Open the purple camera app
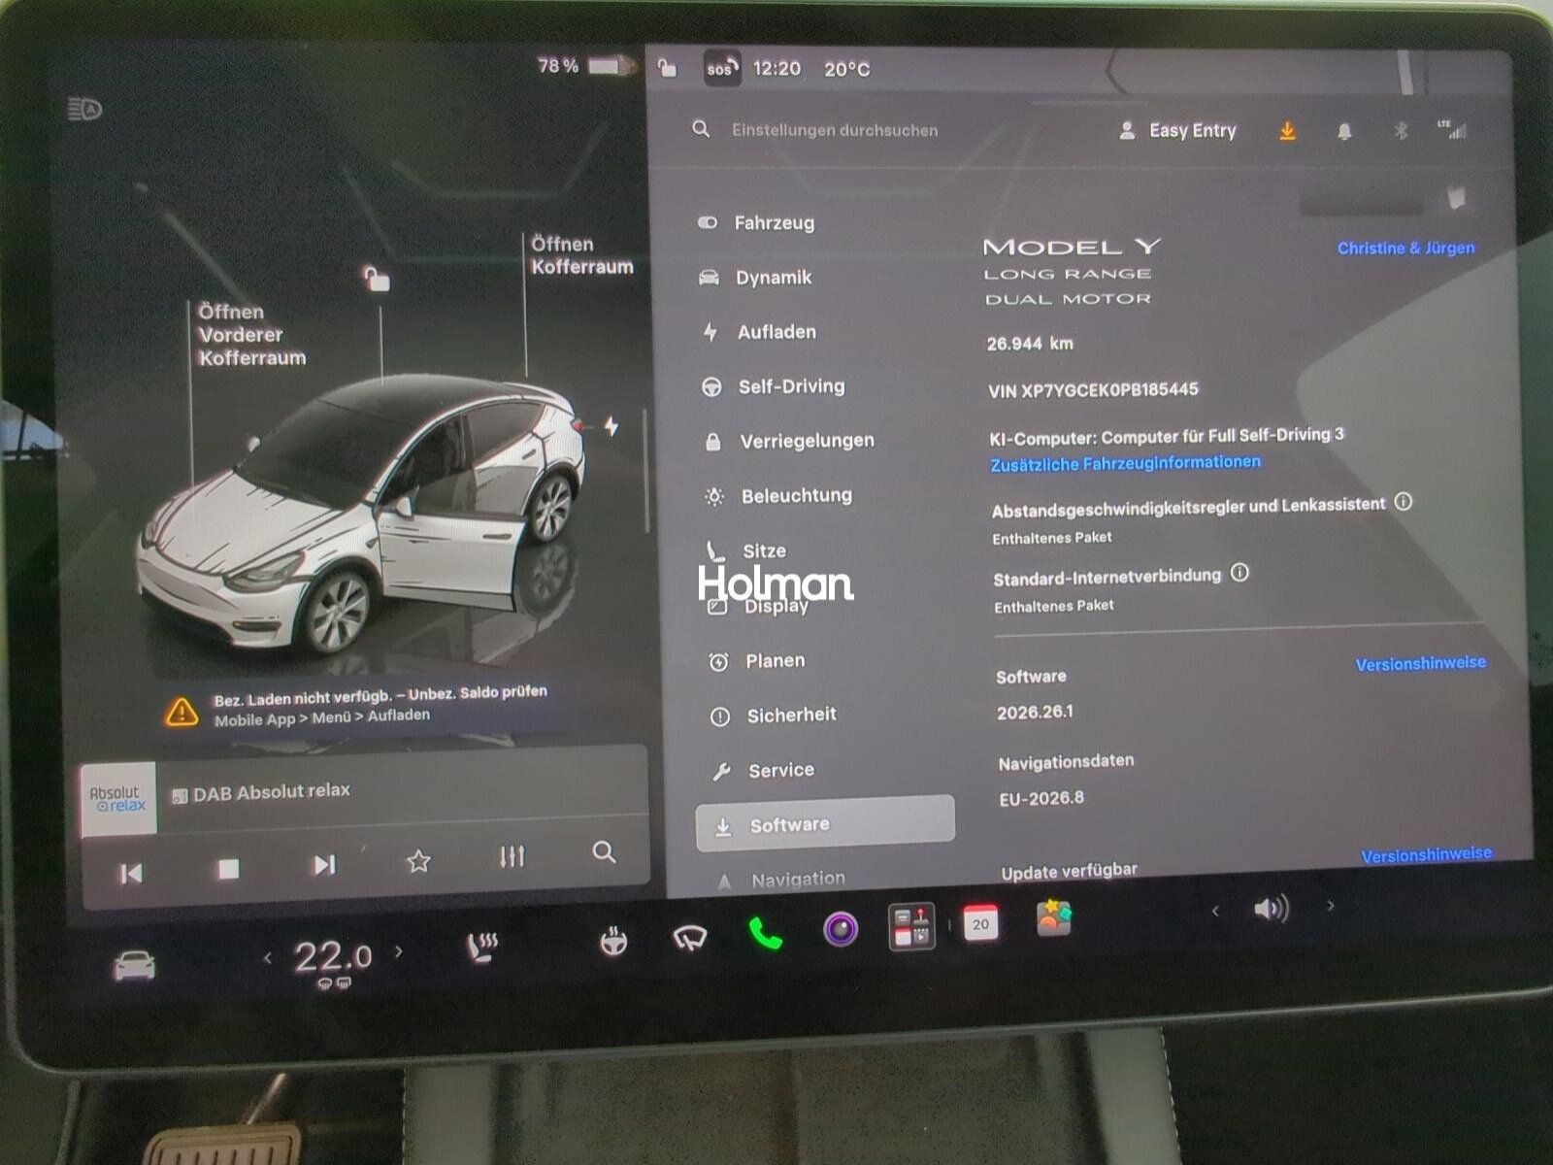 841,929
